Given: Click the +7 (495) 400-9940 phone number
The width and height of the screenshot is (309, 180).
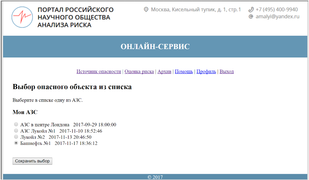Looking at the screenshot, I should click(277, 10).
